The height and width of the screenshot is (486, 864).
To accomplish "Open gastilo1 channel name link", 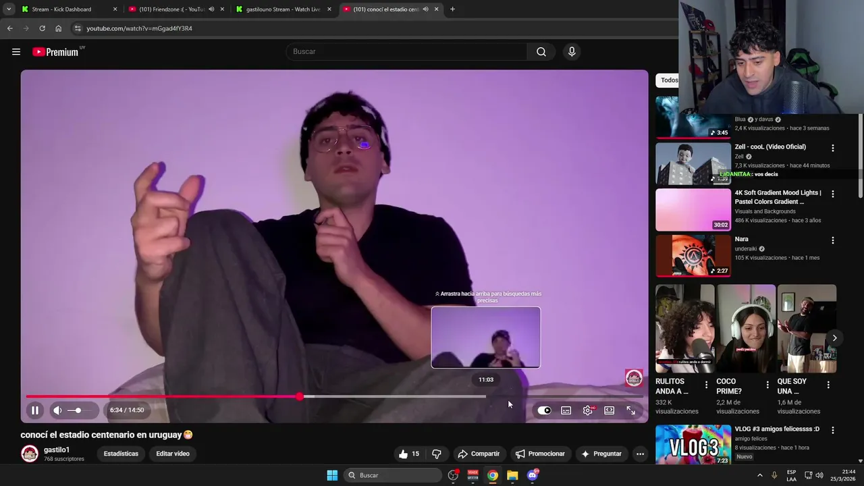I will 57,450.
